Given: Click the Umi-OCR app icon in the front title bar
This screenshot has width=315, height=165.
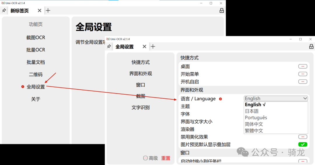Looking at the screenshot, I should pyautogui.click(x=108, y=39).
